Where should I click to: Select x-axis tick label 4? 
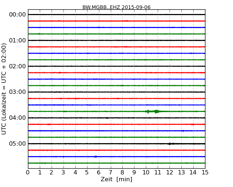[x=75, y=173]
